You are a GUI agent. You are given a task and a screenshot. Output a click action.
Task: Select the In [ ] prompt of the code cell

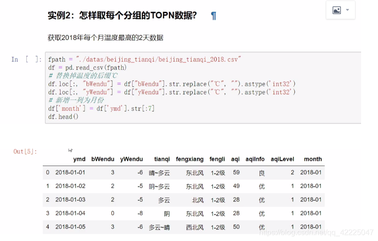pyautogui.click(x=26, y=60)
